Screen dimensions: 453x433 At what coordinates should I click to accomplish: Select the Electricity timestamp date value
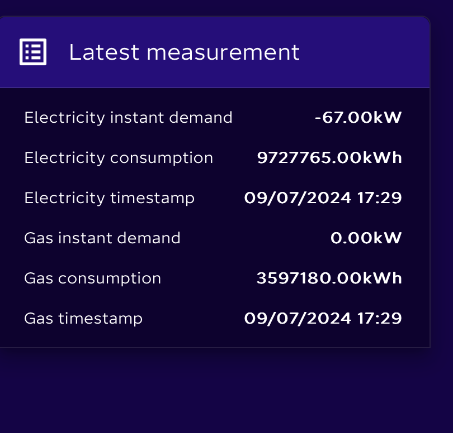(x=323, y=198)
